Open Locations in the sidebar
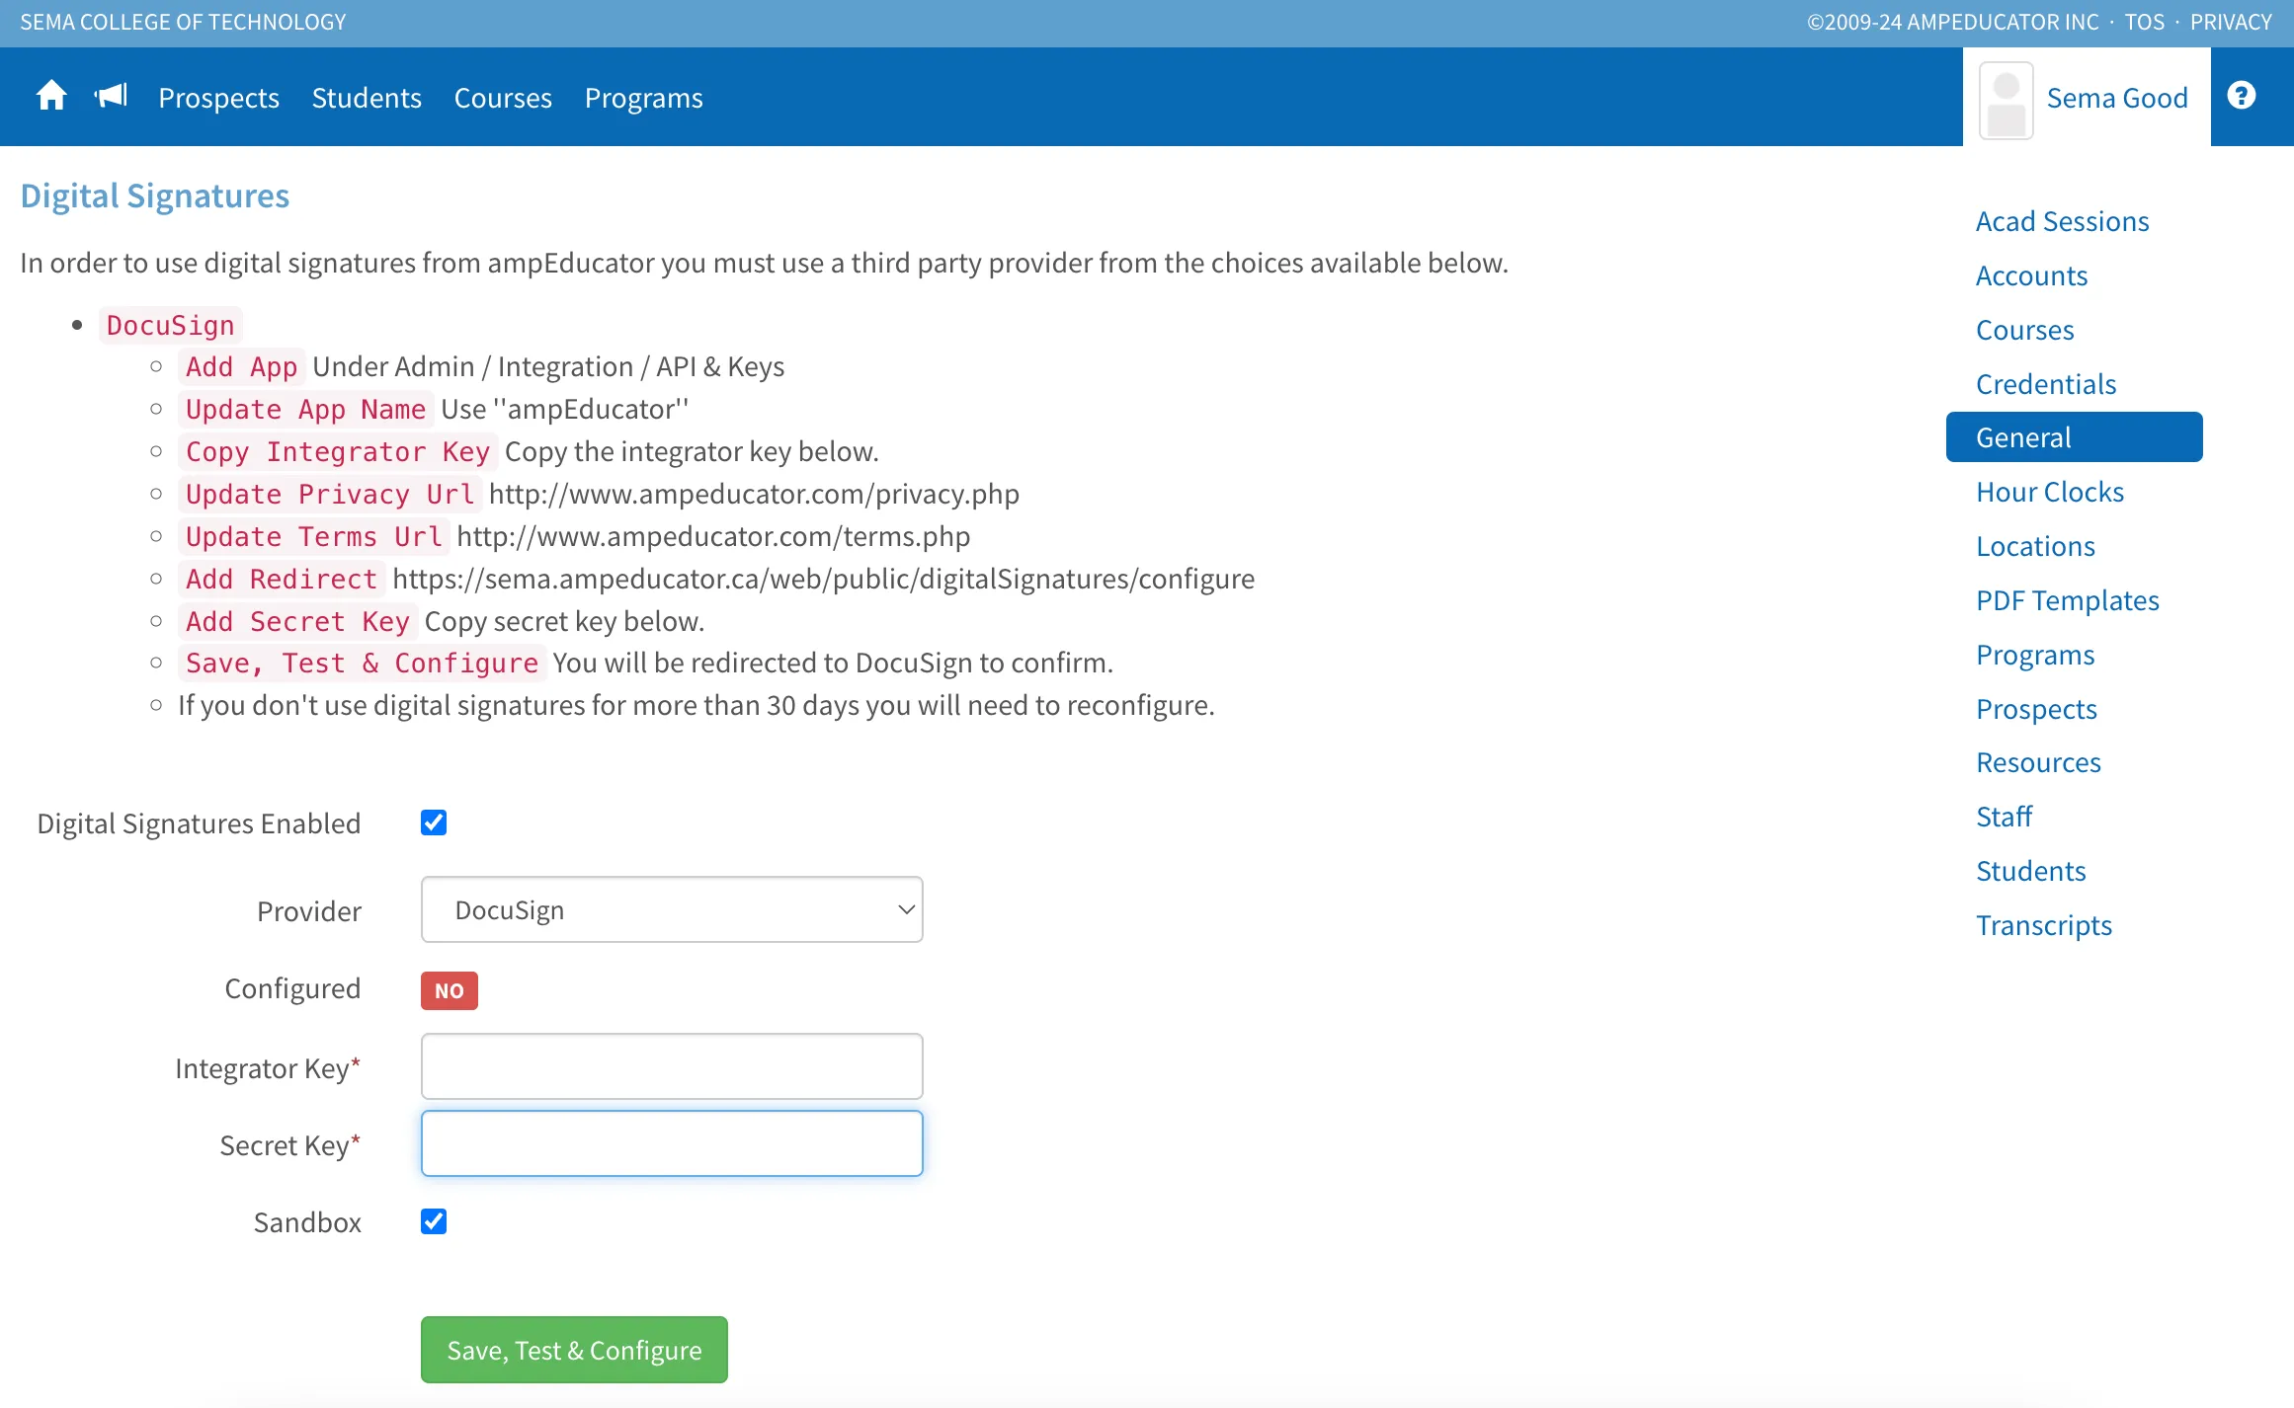 tap(2035, 546)
